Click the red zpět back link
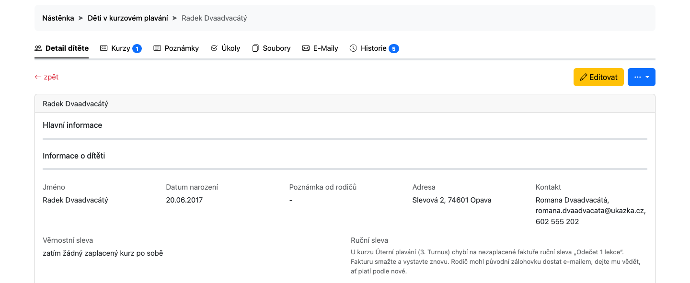Image resolution: width=690 pixels, height=283 pixels. [x=46, y=77]
